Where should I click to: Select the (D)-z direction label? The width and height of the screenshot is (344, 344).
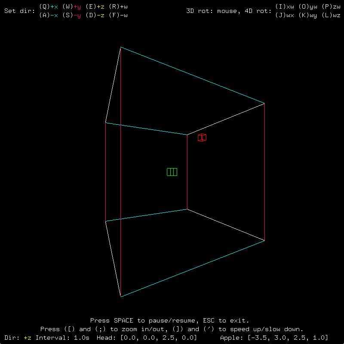pyautogui.click(x=95, y=15)
